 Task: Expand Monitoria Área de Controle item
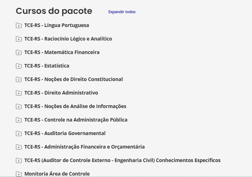click(x=57, y=174)
